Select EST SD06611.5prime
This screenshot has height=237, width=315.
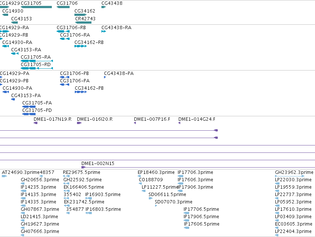pos(151,198)
